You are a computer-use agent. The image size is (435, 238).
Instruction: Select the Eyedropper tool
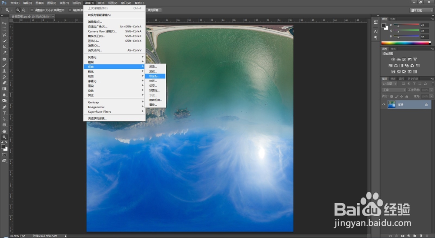pyautogui.click(x=4, y=53)
